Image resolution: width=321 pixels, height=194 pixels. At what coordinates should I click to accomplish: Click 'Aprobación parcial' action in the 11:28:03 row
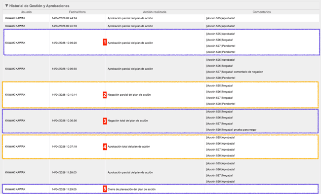(130, 172)
